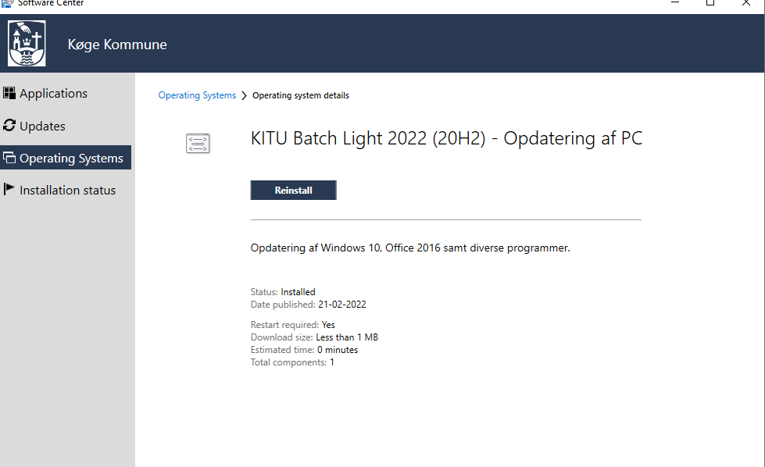Click the Installation status flag icon
The height and width of the screenshot is (467, 765).
pos(9,190)
